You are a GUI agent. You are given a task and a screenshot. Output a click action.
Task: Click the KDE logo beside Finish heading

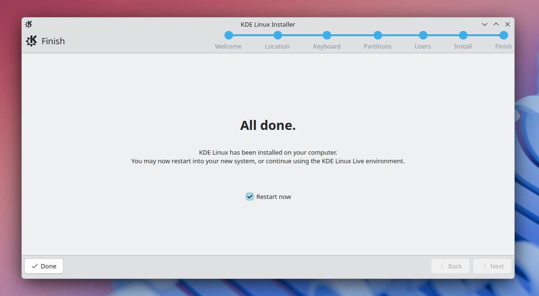pyautogui.click(x=31, y=41)
